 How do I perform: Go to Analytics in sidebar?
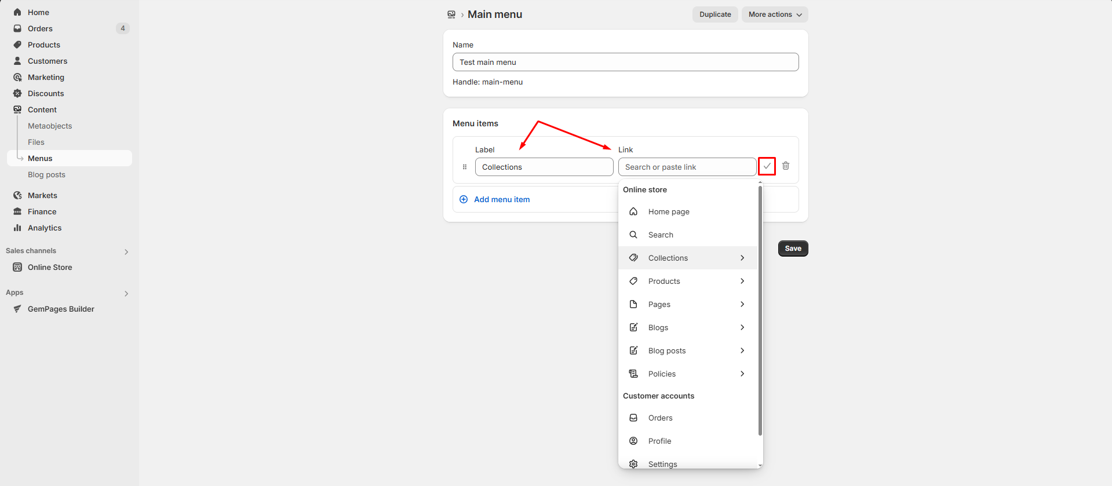click(45, 228)
